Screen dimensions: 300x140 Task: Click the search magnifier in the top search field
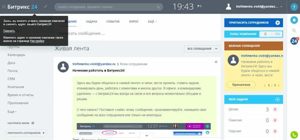point(158,7)
